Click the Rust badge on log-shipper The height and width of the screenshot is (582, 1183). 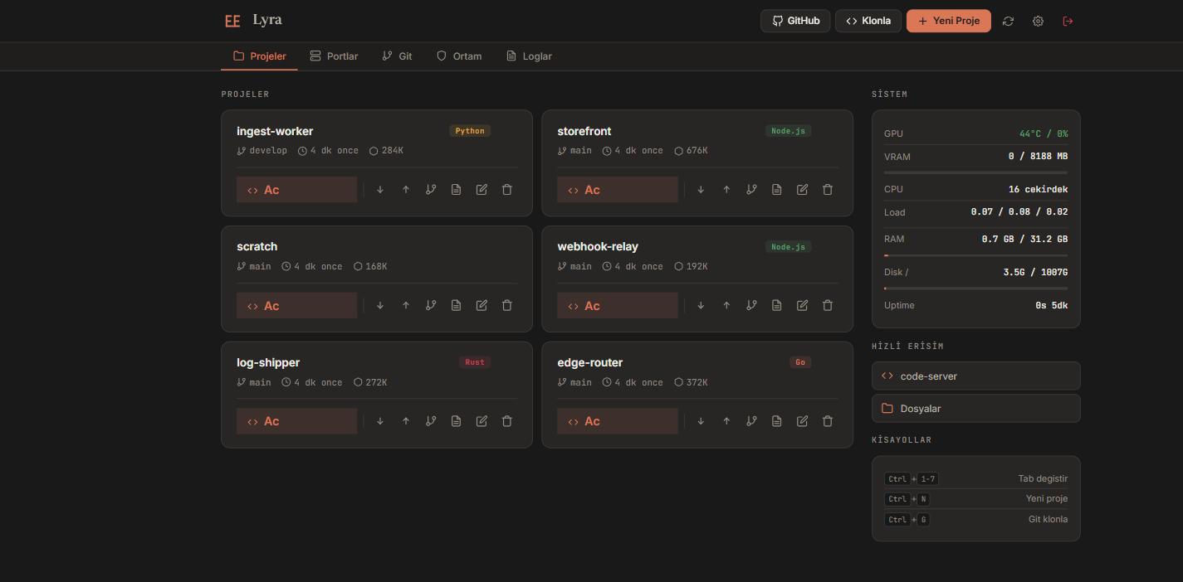pyautogui.click(x=475, y=362)
